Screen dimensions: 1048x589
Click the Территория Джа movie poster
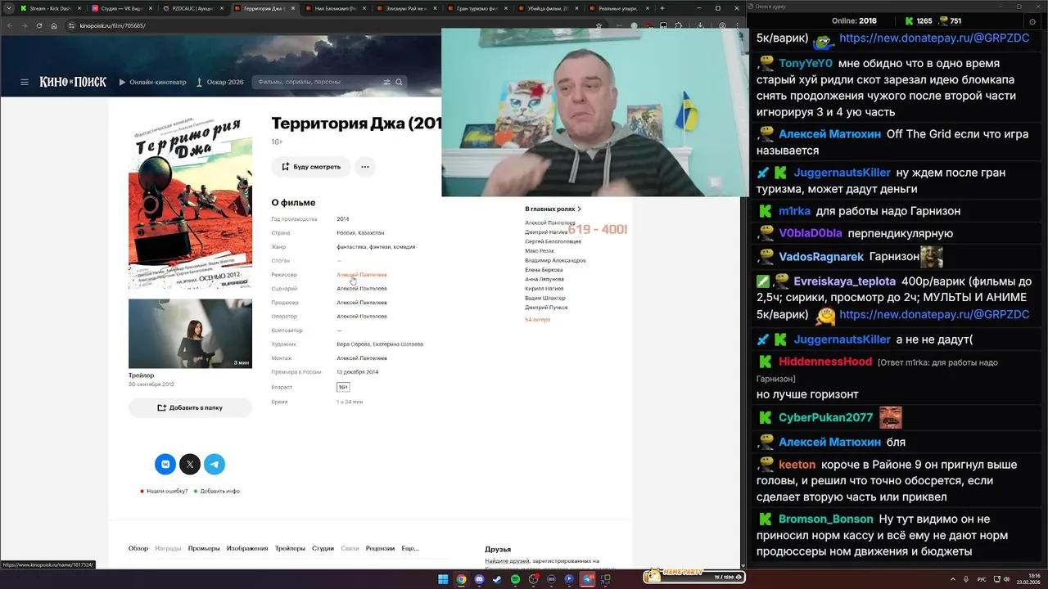click(190, 203)
